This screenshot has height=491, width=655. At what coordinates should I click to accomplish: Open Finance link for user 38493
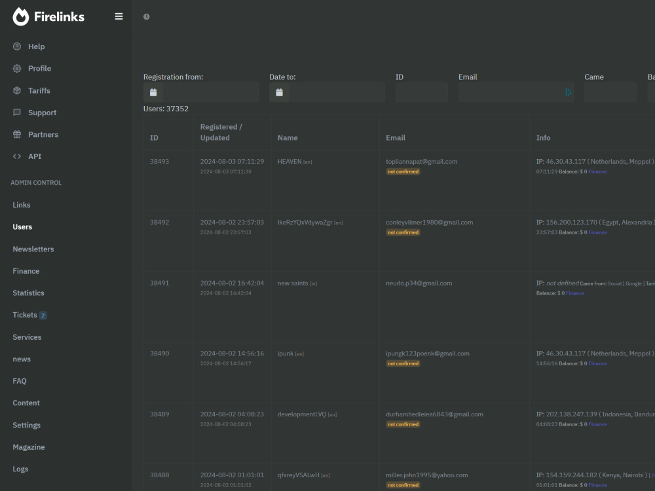coord(597,172)
